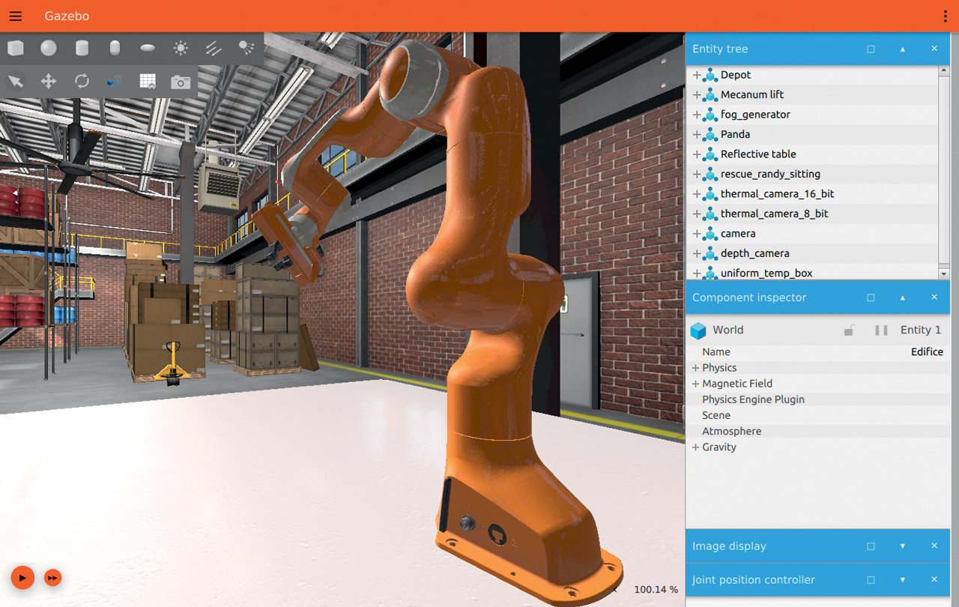Toggle pause updates in Component inspector
959x607 pixels.
[881, 330]
